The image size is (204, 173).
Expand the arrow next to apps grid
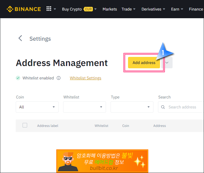pos(55,9)
